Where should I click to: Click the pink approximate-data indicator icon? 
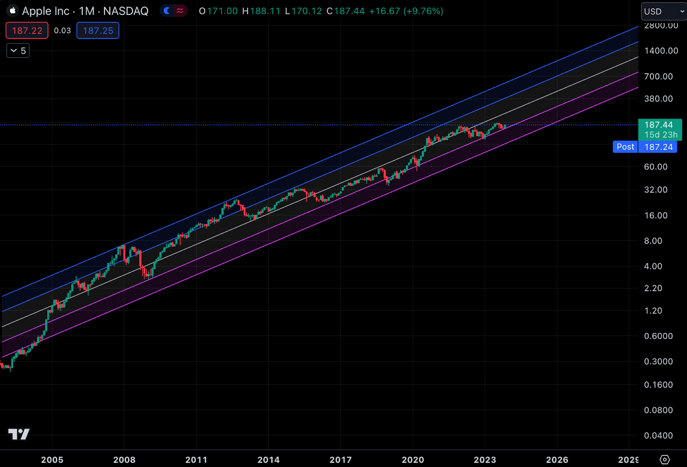pos(180,11)
